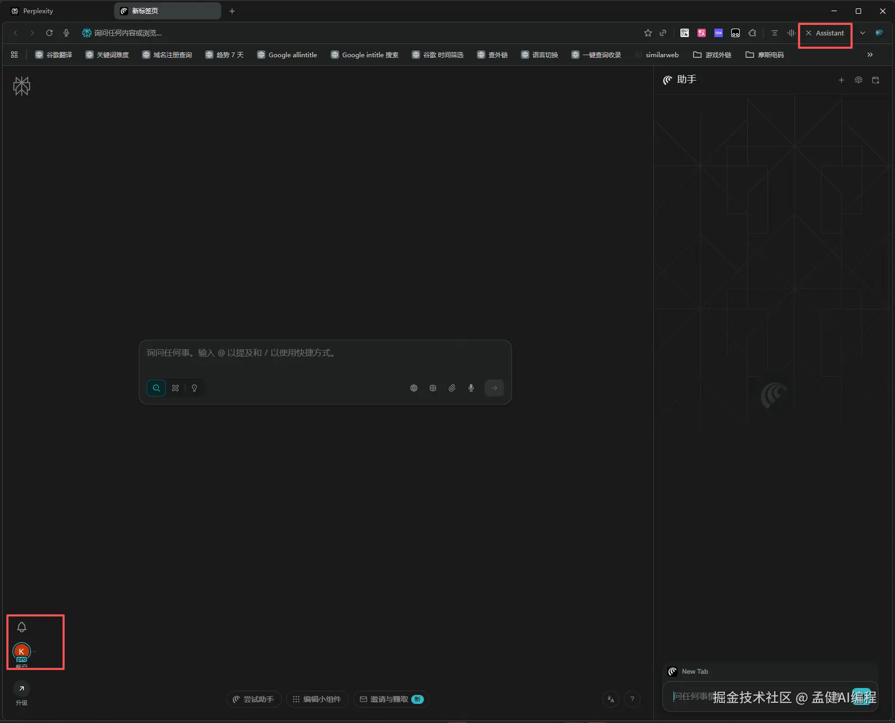895x723 pixels.
Task: Open the QR code extension
Action: click(685, 33)
